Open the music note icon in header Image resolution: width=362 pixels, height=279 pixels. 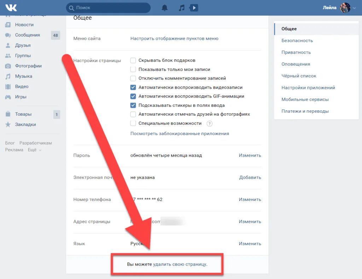(182, 8)
